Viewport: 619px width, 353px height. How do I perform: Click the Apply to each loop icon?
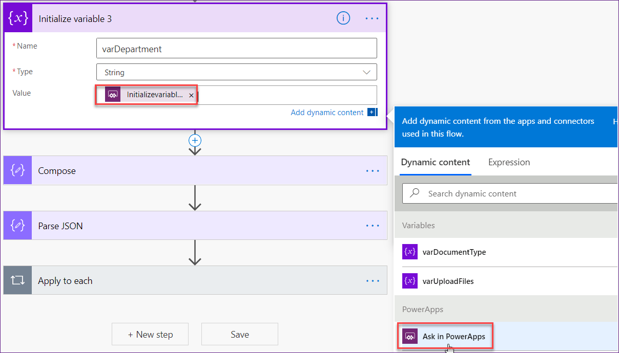17,280
